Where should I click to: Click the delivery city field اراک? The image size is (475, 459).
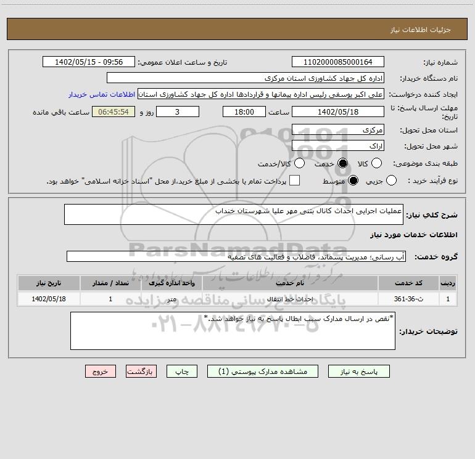[x=338, y=145]
